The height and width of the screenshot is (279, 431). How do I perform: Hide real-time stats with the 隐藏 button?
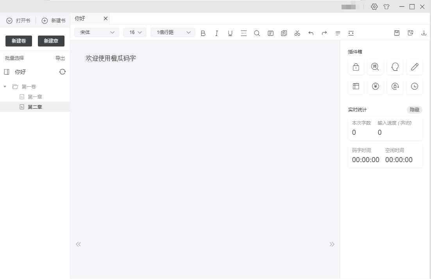(x=415, y=110)
